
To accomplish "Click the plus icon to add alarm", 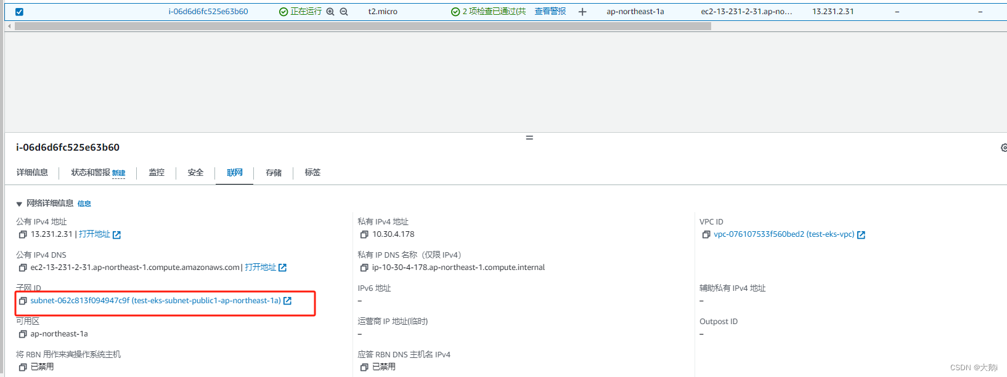I will coord(582,12).
